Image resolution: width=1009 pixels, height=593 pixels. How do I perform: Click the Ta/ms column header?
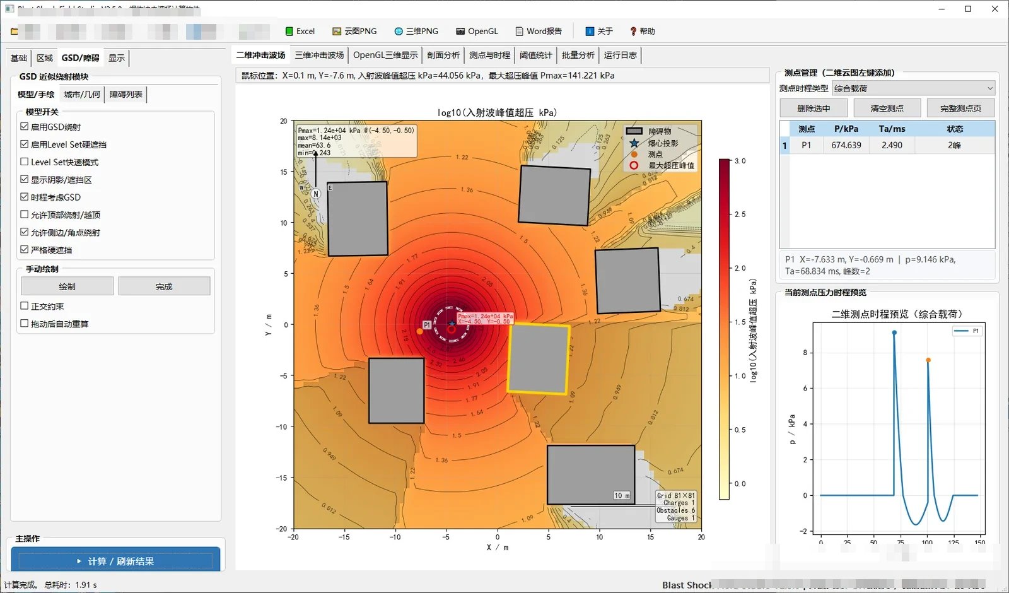point(892,129)
